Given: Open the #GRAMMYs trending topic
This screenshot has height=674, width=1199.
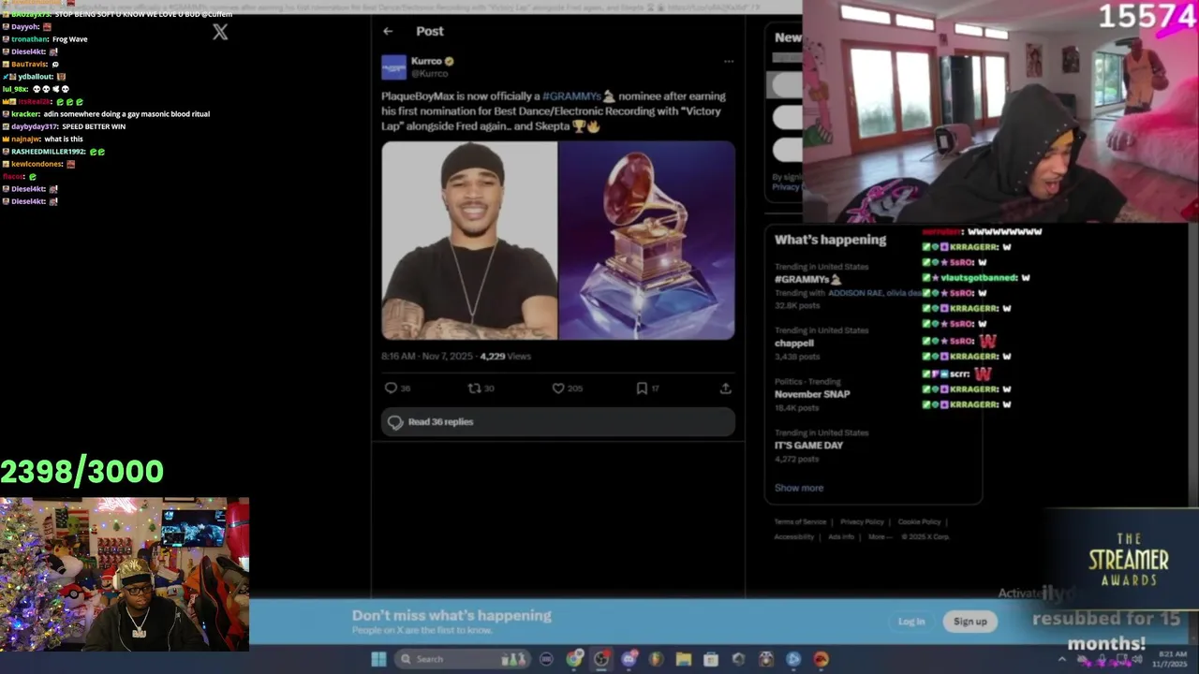Looking at the screenshot, I should coord(807,279).
